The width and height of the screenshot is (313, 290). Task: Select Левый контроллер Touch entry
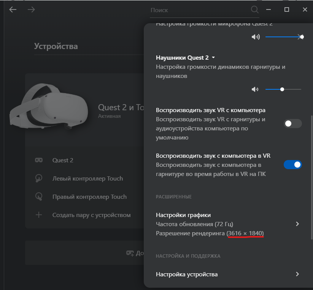(87, 179)
